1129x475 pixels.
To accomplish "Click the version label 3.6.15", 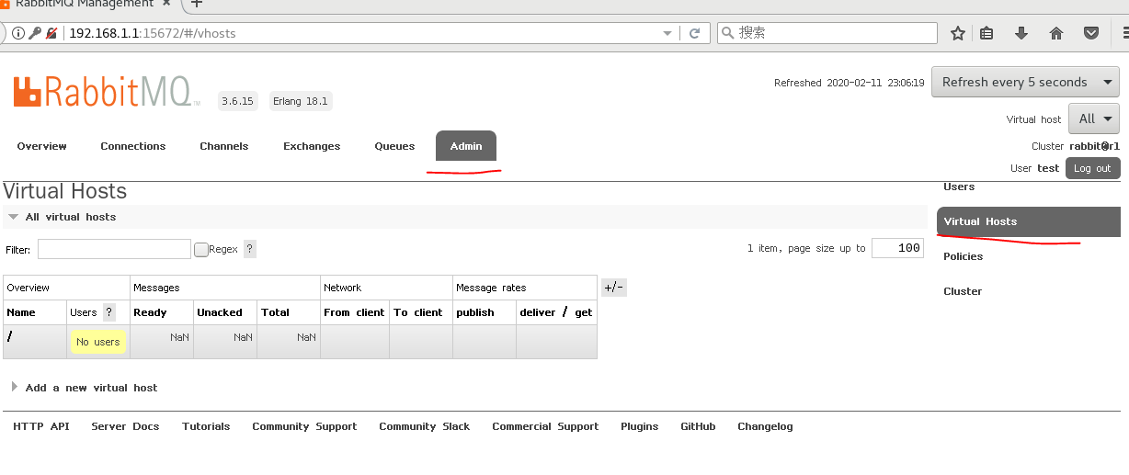I will click(x=237, y=101).
